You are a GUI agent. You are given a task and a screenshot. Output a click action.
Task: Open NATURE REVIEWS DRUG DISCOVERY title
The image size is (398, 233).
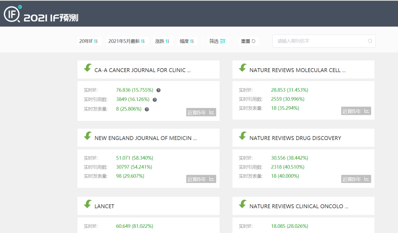coord(295,138)
